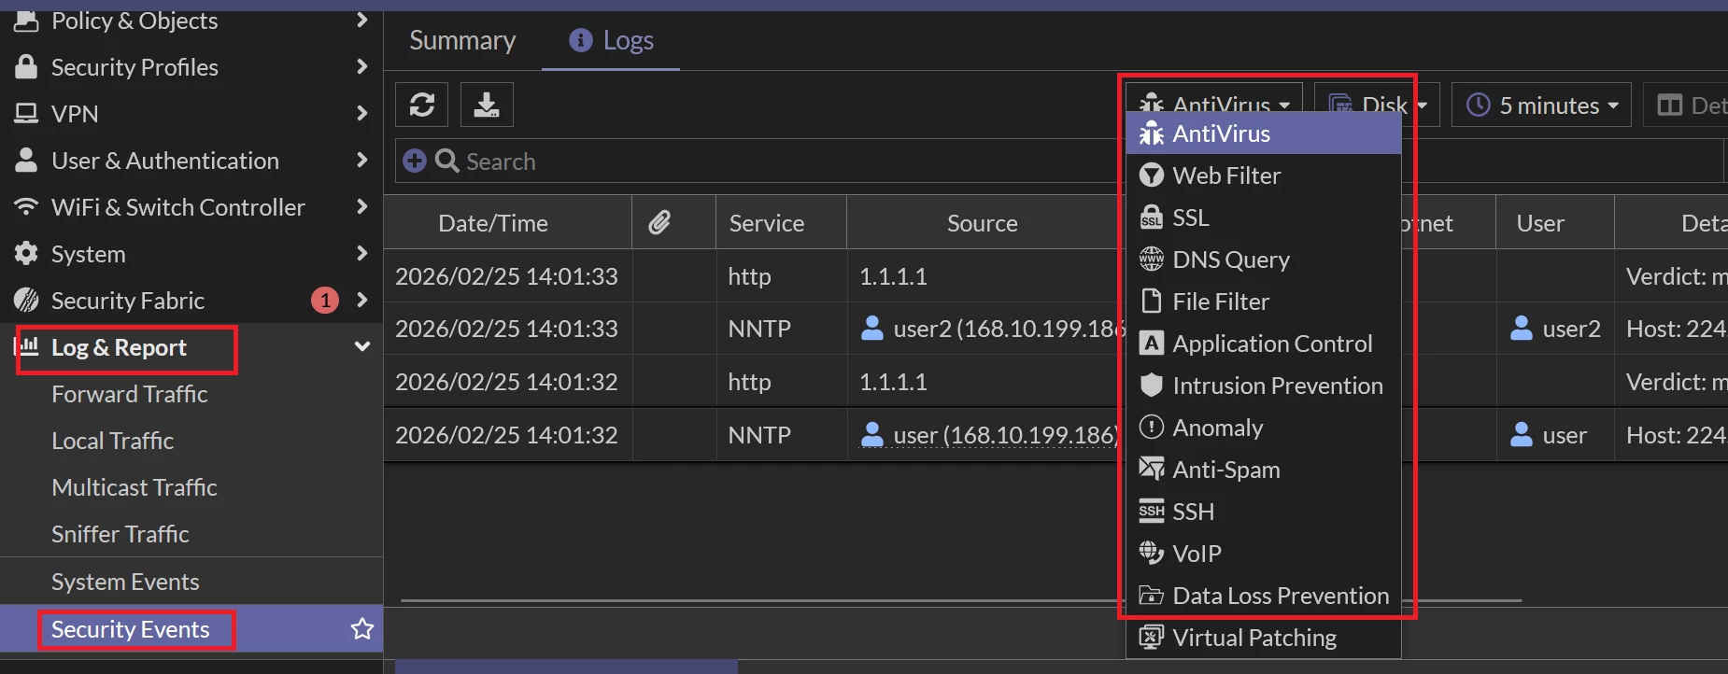This screenshot has width=1728, height=674.
Task: Expand the Security Fabric section chevron
Action: 361,300
